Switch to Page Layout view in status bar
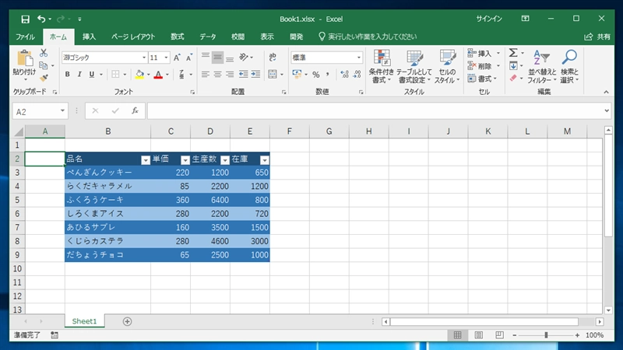This screenshot has width=623, height=350. click(478, 335)
